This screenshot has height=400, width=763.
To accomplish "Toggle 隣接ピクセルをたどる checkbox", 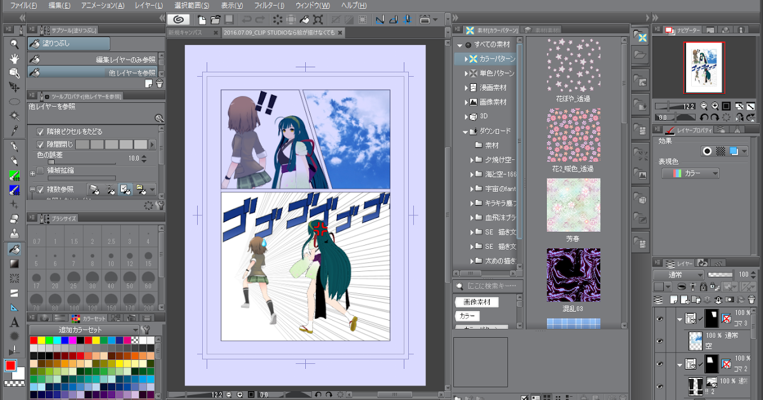I will click(41, 131).
